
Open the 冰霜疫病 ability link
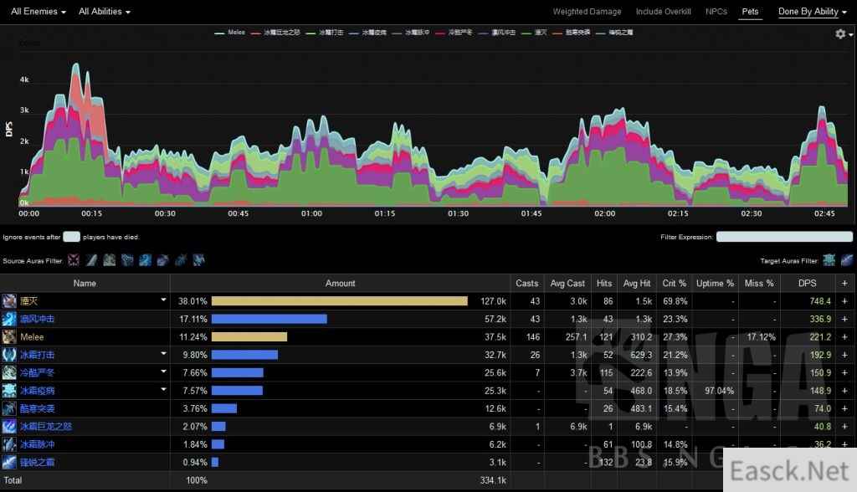coord(38,391)
